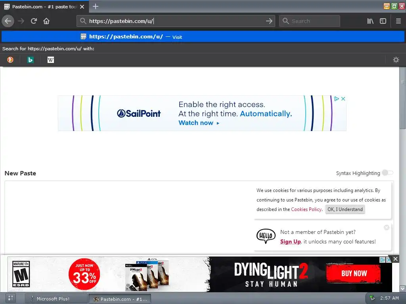Visit the https://pastebin.com/u/ suggestion
Viewport: 406px width, 304px height.
[x=203, y=36]
